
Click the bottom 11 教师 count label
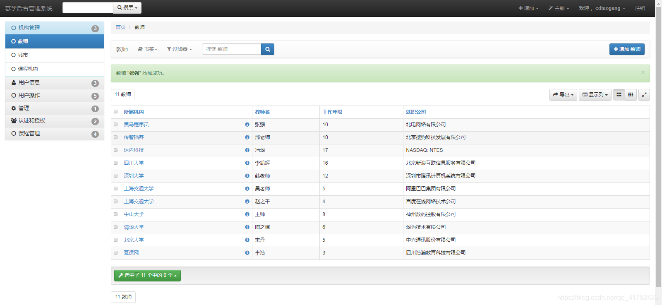pyautogui.click(x=123, y=297)
